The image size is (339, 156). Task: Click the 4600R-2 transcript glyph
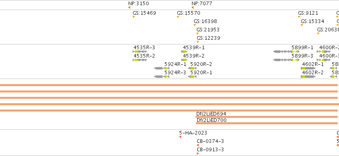click(x=323, y=52)
